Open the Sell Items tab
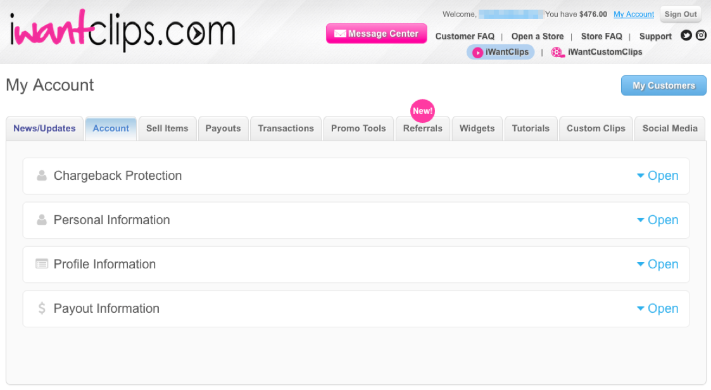 [167, 129]
